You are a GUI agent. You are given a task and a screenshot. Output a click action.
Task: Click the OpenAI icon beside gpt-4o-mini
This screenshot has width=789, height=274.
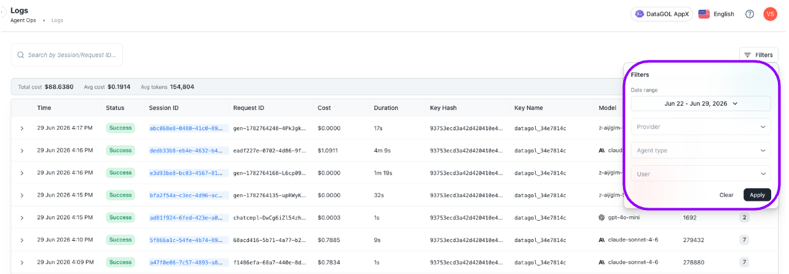(602, 217)
